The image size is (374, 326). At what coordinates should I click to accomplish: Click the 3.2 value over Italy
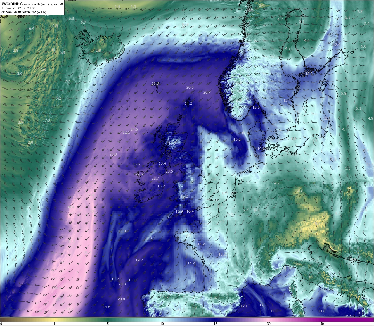[311, 277]
